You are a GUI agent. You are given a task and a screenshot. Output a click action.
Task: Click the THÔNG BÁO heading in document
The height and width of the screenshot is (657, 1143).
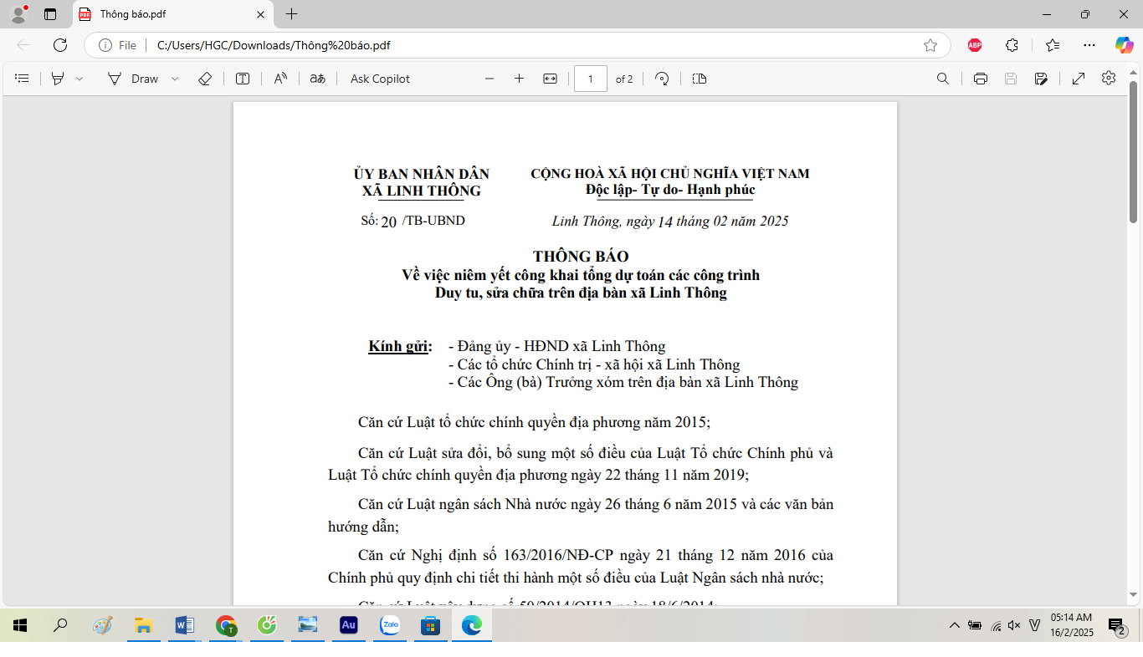(x=581, y=257)
